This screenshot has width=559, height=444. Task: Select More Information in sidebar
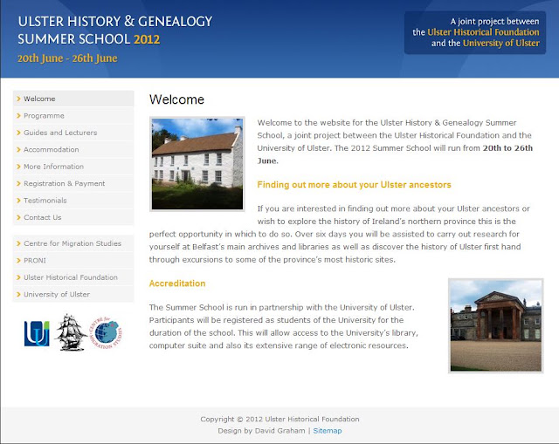pos(73,167)
